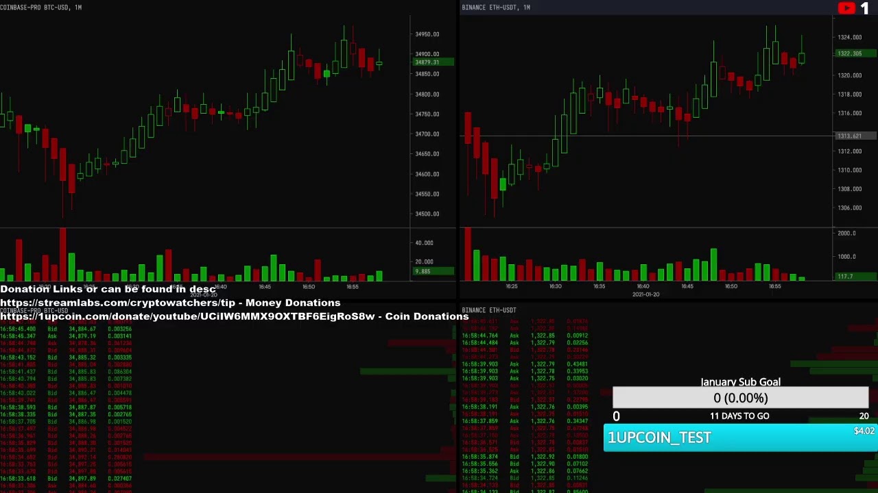The width and height of the screenshot is (878, 493).
Task: Click the 11 DAYS TO GO label
Action: click(739, 416)
